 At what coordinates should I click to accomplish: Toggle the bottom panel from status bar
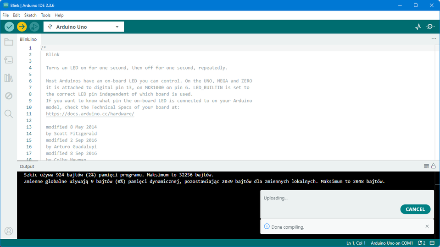coord(432,243)
